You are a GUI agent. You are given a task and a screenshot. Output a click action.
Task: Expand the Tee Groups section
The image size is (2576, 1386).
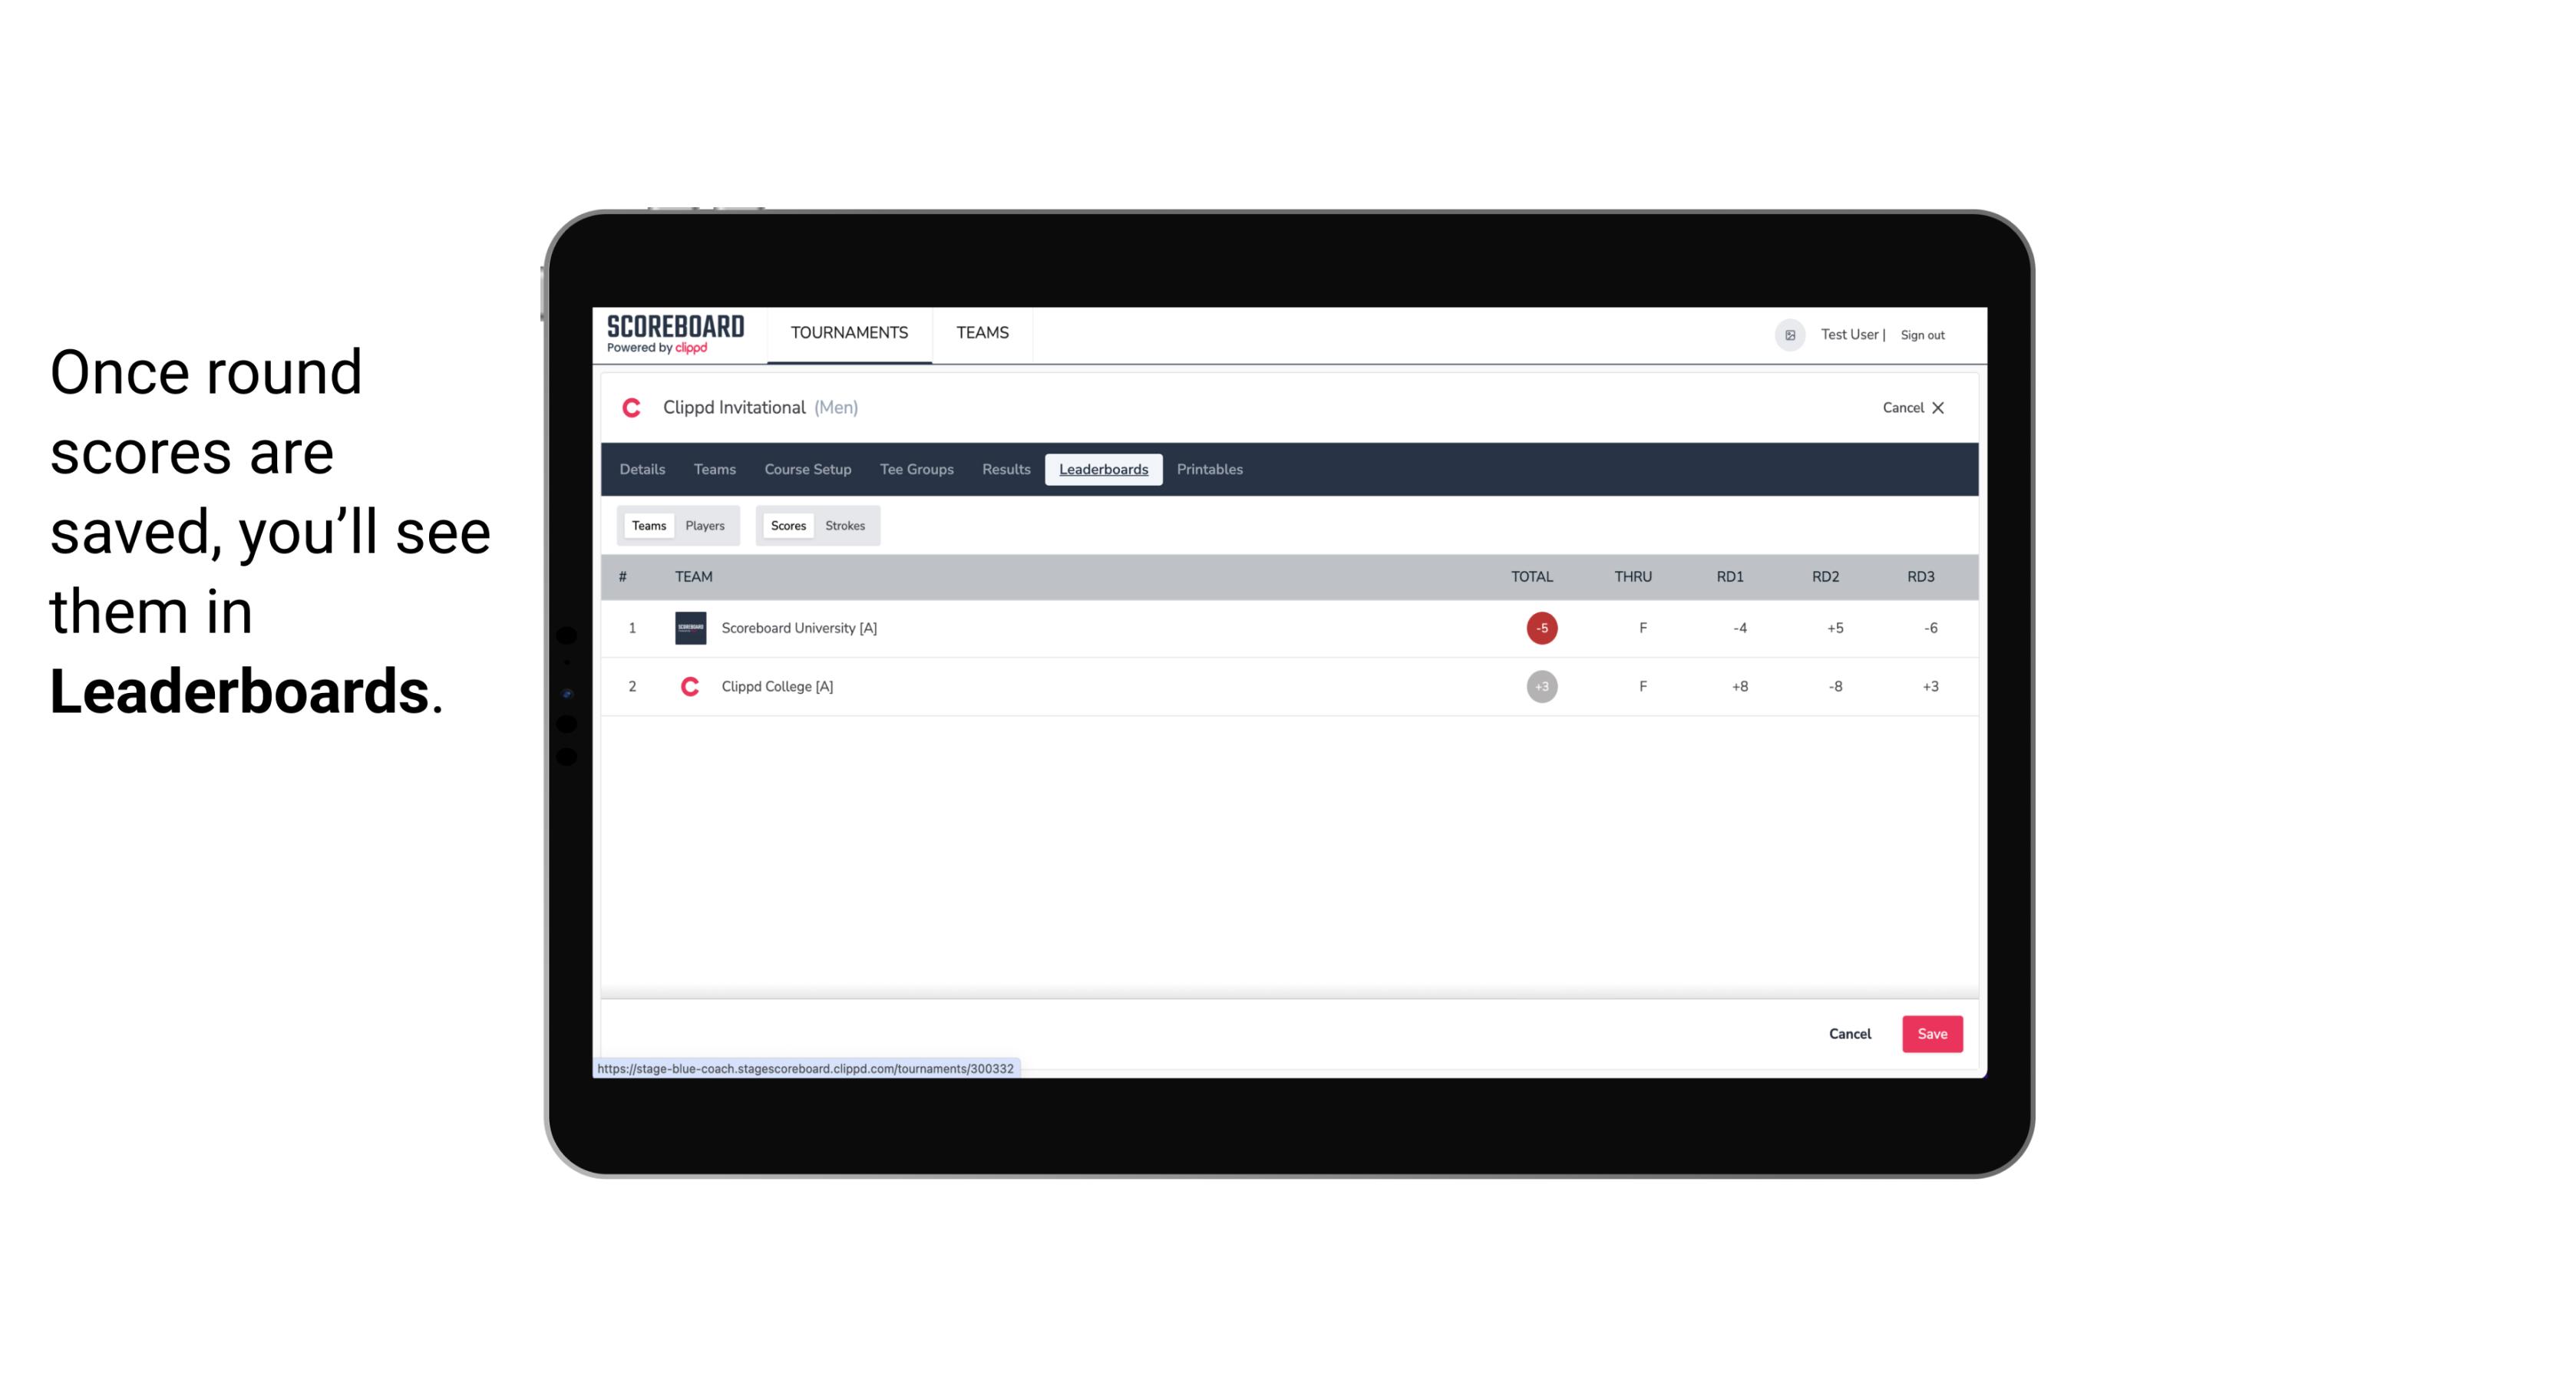916,470
